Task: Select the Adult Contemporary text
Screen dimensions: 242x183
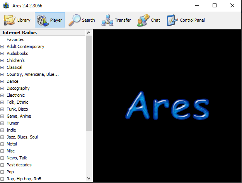Action: tap(26, 46)
